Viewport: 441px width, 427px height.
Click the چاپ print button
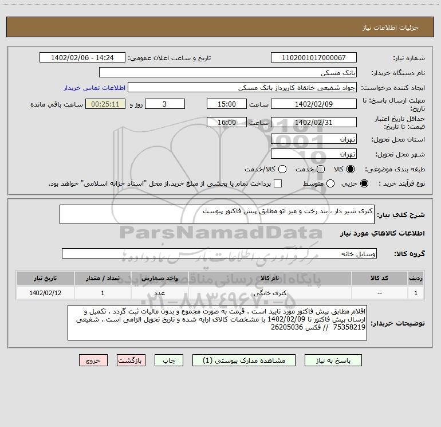coord(169,361)
